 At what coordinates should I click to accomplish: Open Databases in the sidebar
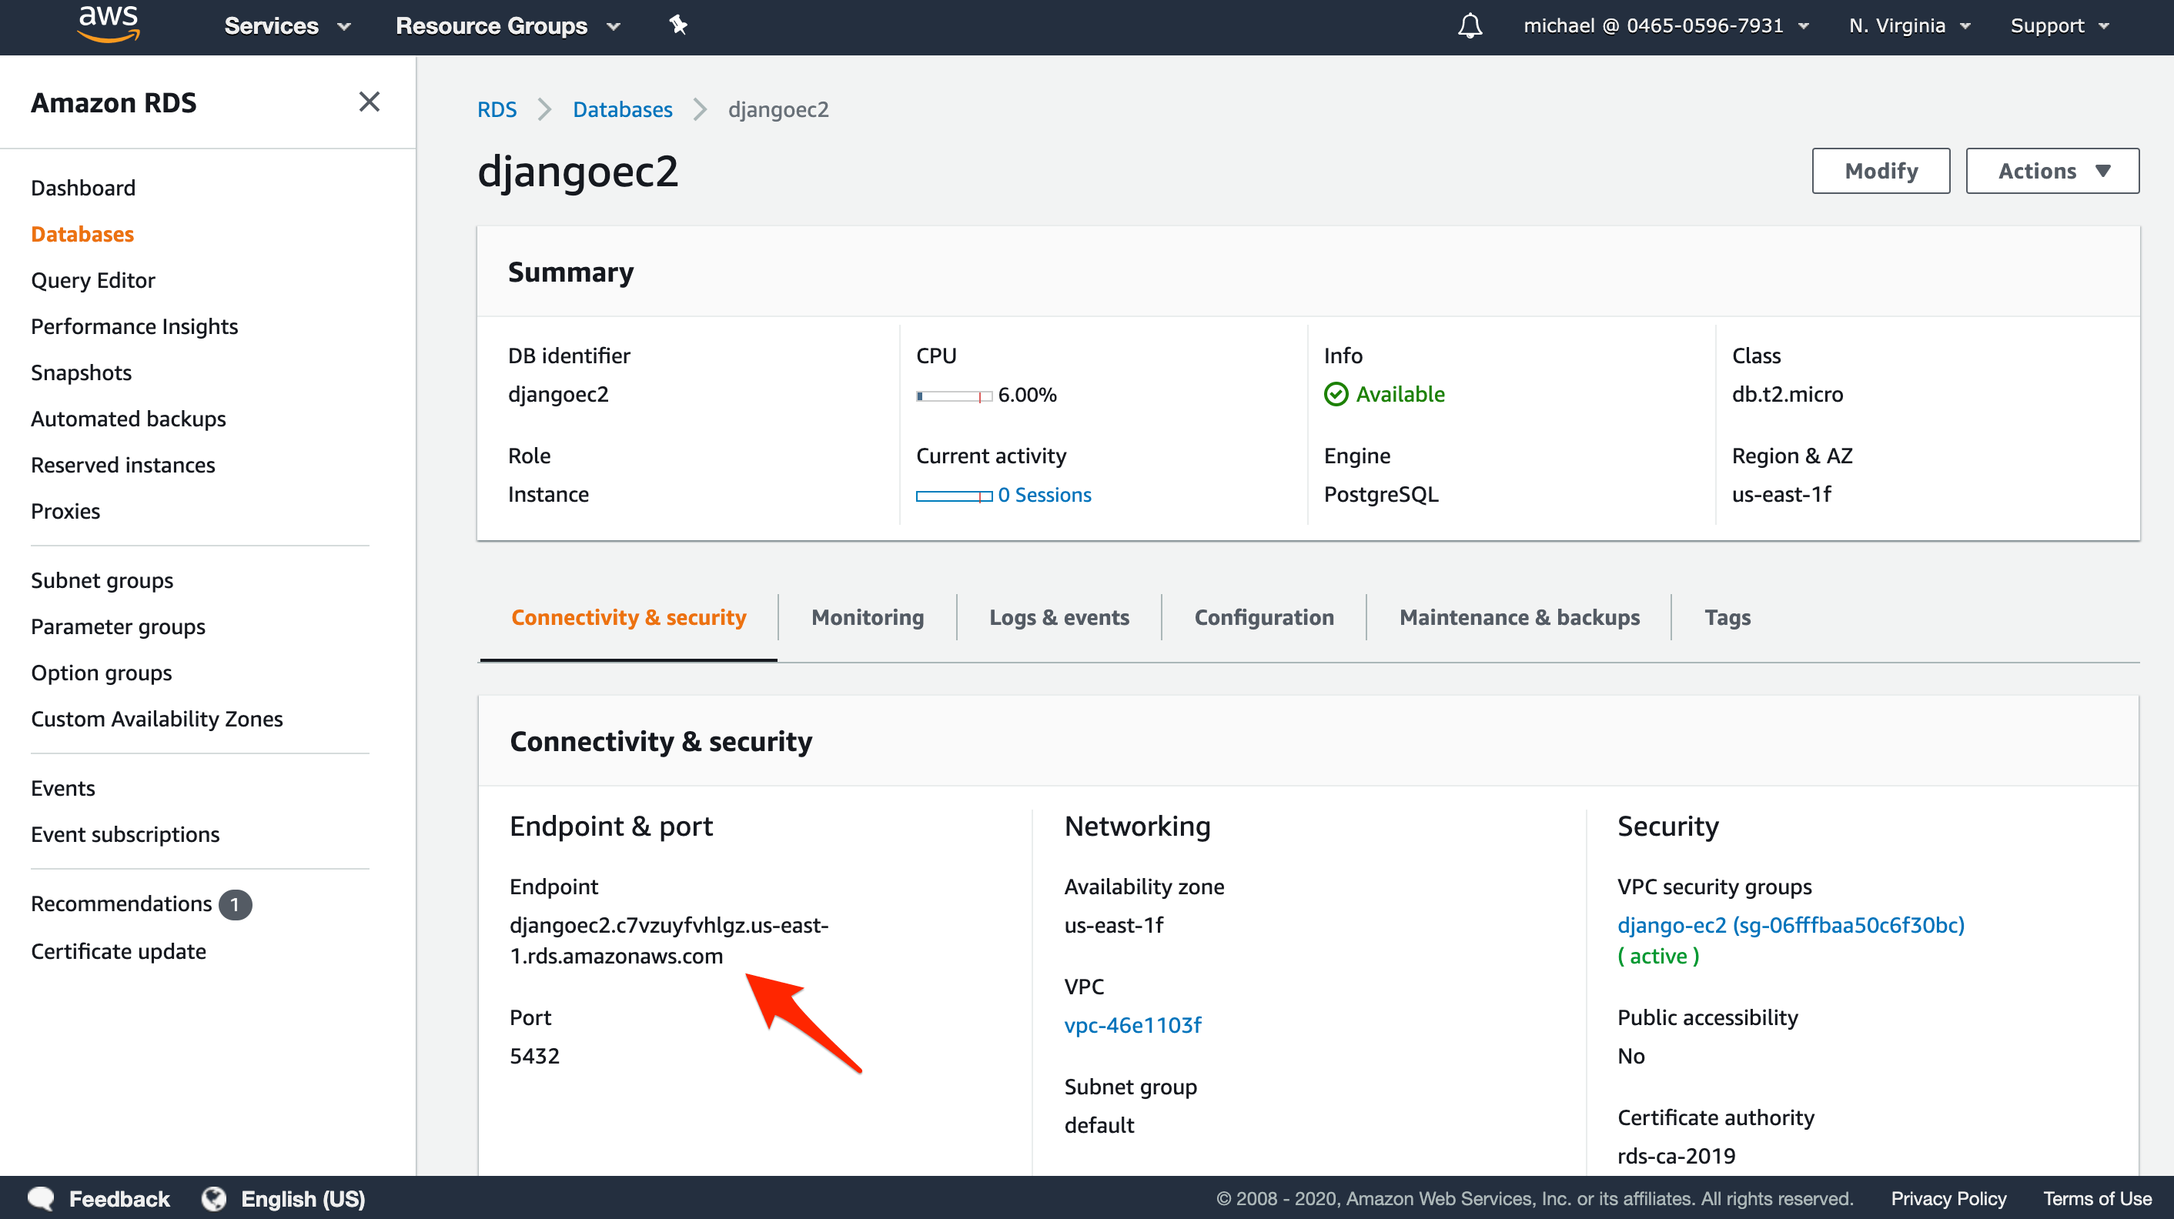click(82, 234)
